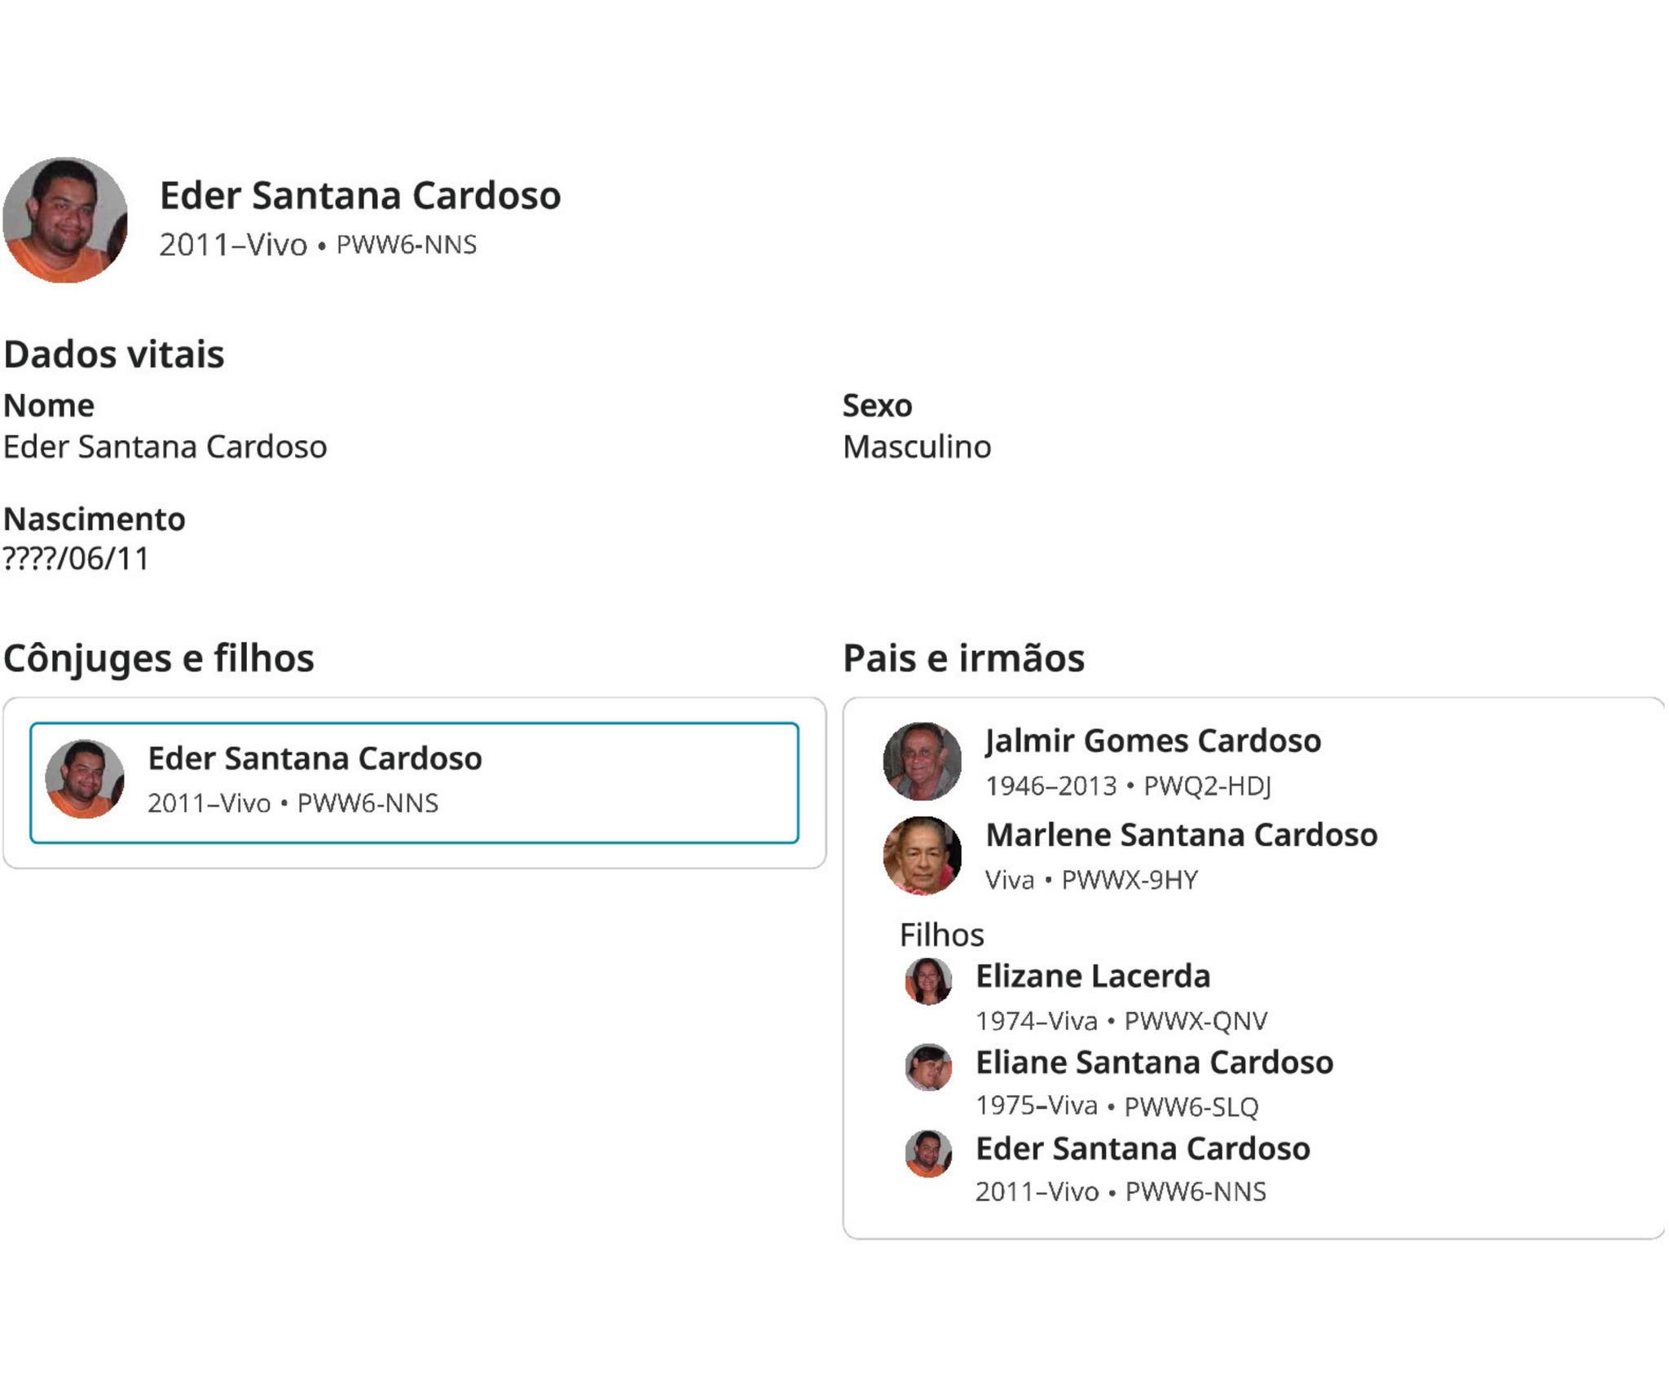
Task: Click Marlene Santana Cardoso's portrait photo
Action: (923, 856)
